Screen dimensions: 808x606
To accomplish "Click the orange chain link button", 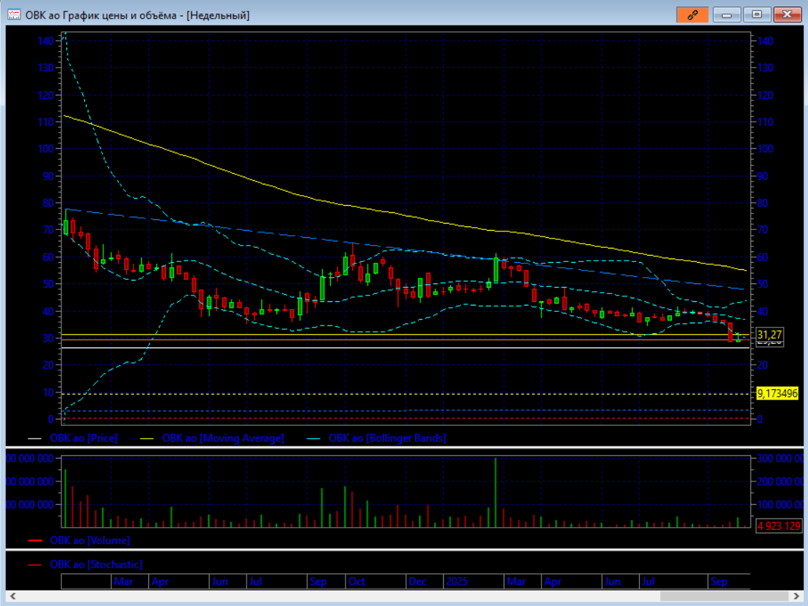I will click(x=692, y=14).
